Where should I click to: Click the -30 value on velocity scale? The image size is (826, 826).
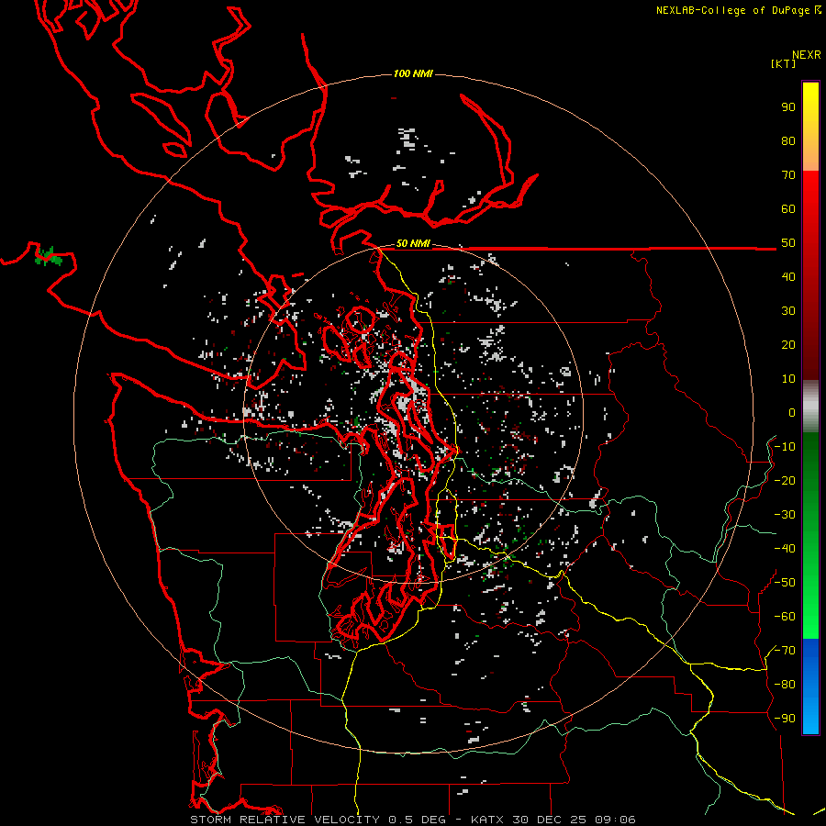785,515
